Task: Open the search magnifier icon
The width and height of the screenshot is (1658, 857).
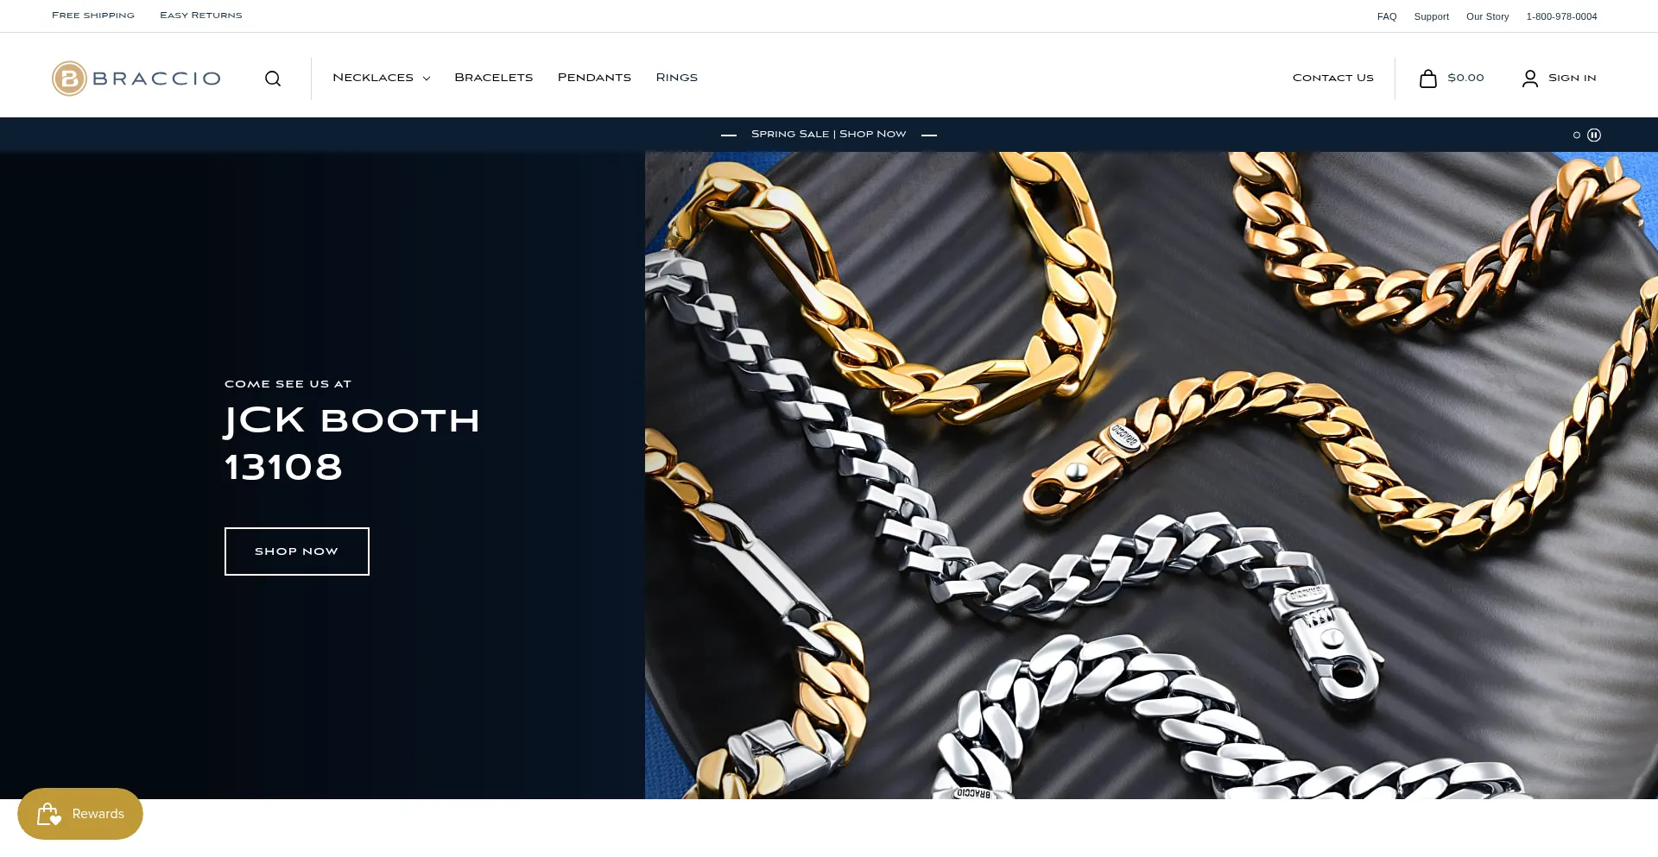Action: tap(273, 79)
